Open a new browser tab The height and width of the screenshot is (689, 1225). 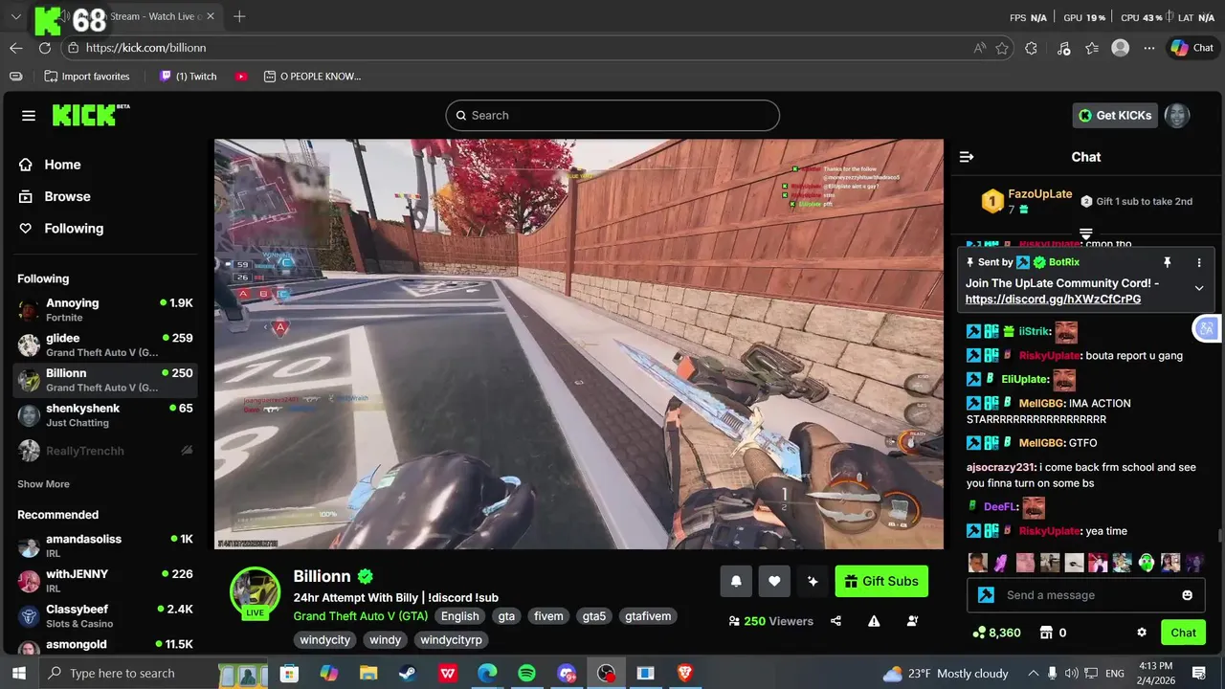click(239, 16)
